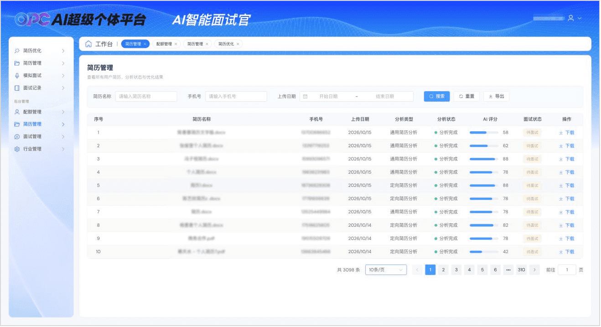Click 待面试 tag in row 4
The height and width of the screenshot is (327, 601).
(532, 172)
